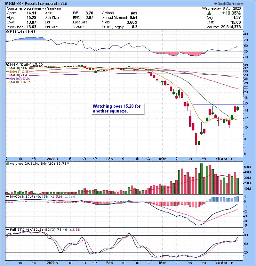Image resolution: width=256 pixels, height=266 pixels.
Task: Click the blue horizontal resistance line
Action: [x=215, y=104]
